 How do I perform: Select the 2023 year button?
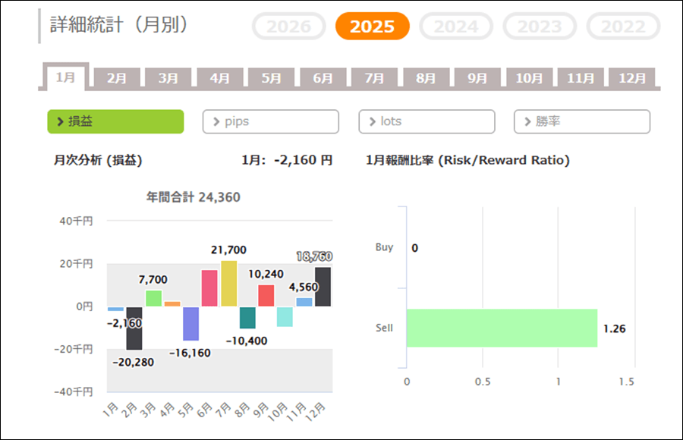[540, 27]
